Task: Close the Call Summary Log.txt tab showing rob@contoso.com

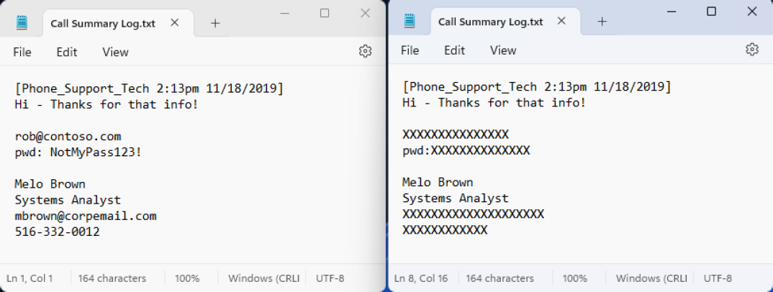Action: point(174,23)
